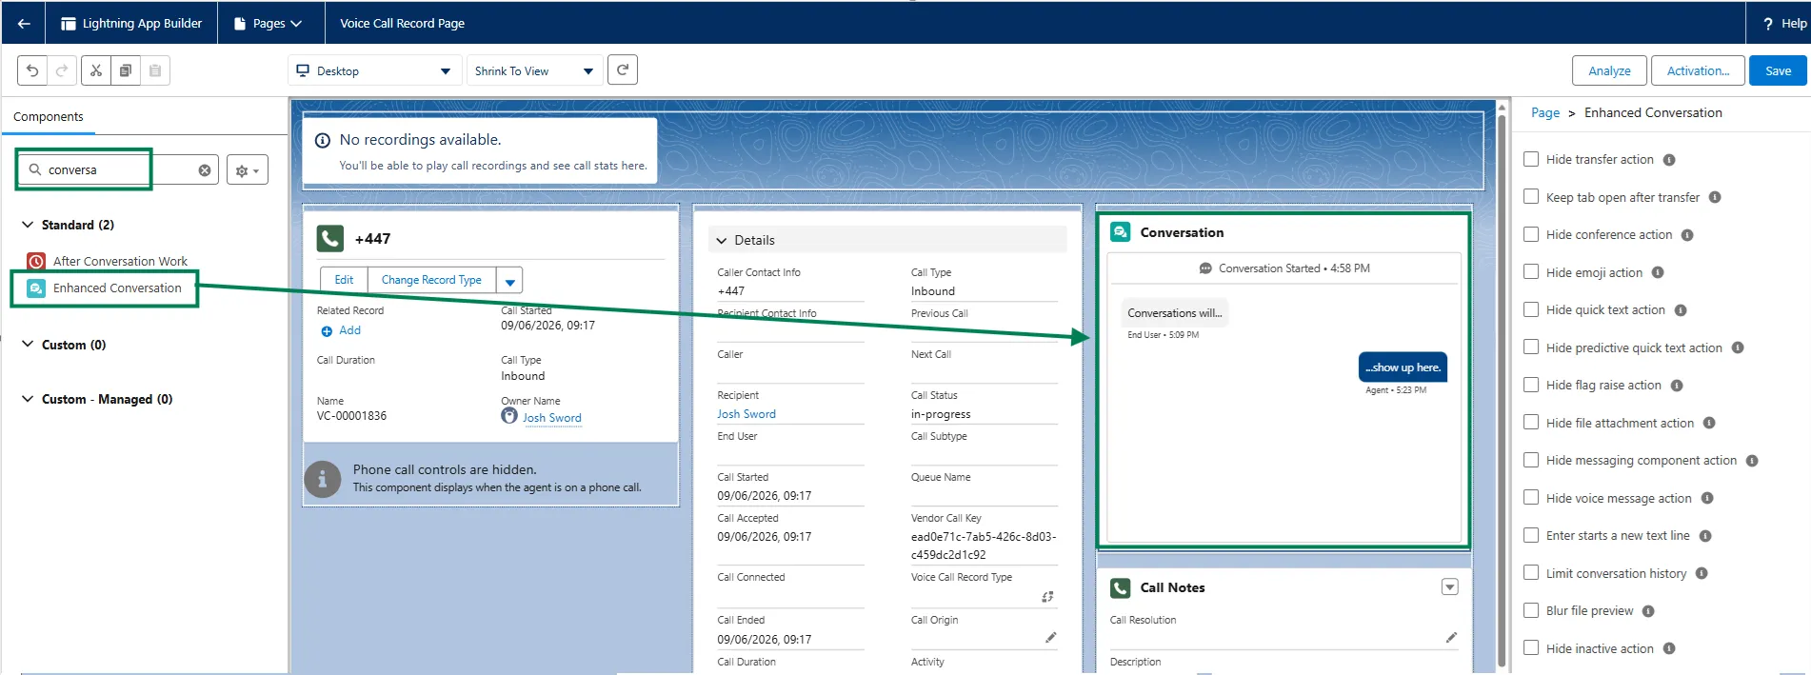1811x675 pixels.
Task: Click the Activation... button
Action: coord(1698,70)
